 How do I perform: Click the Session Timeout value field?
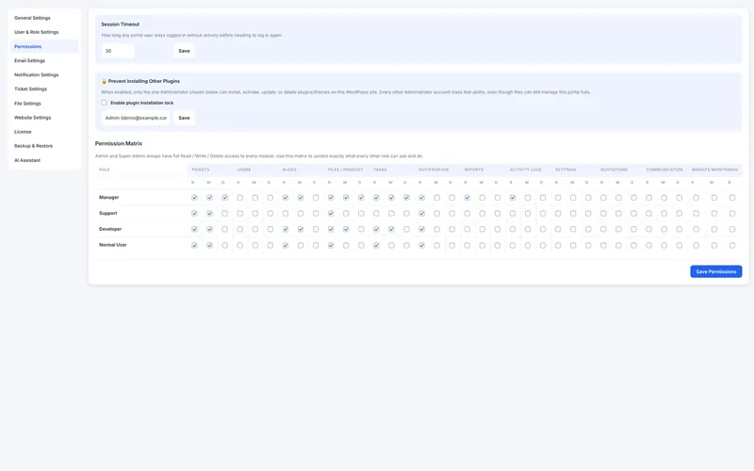coord(118,51)
